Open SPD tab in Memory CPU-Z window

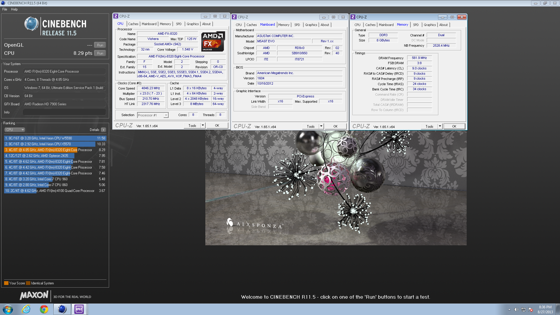[x=416, y=25]
